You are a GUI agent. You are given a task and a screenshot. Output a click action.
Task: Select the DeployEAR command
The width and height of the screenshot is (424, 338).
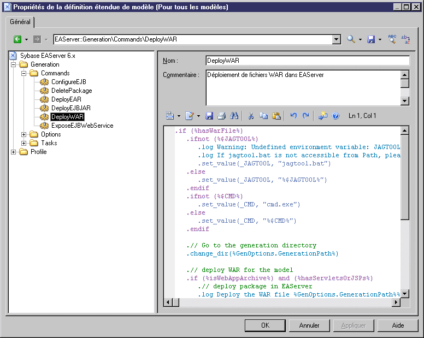coord(66,99)
